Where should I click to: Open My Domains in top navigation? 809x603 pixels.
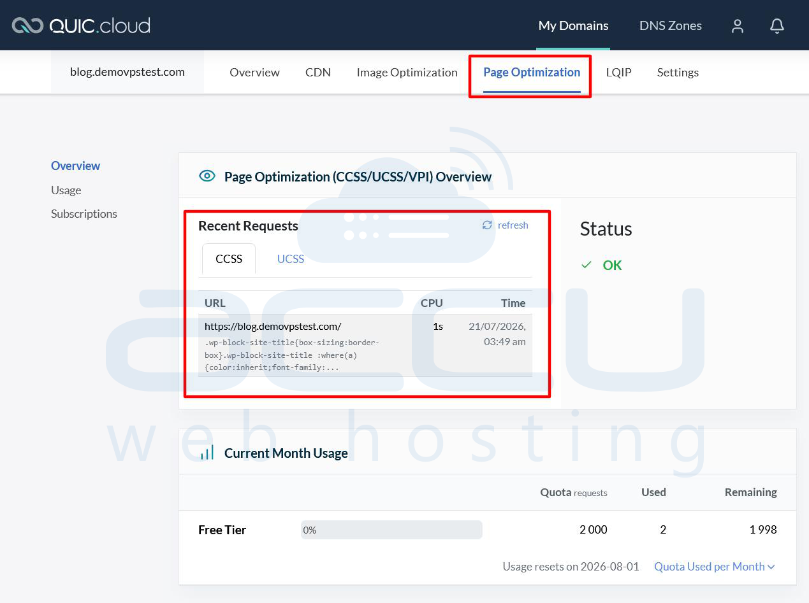573,25
